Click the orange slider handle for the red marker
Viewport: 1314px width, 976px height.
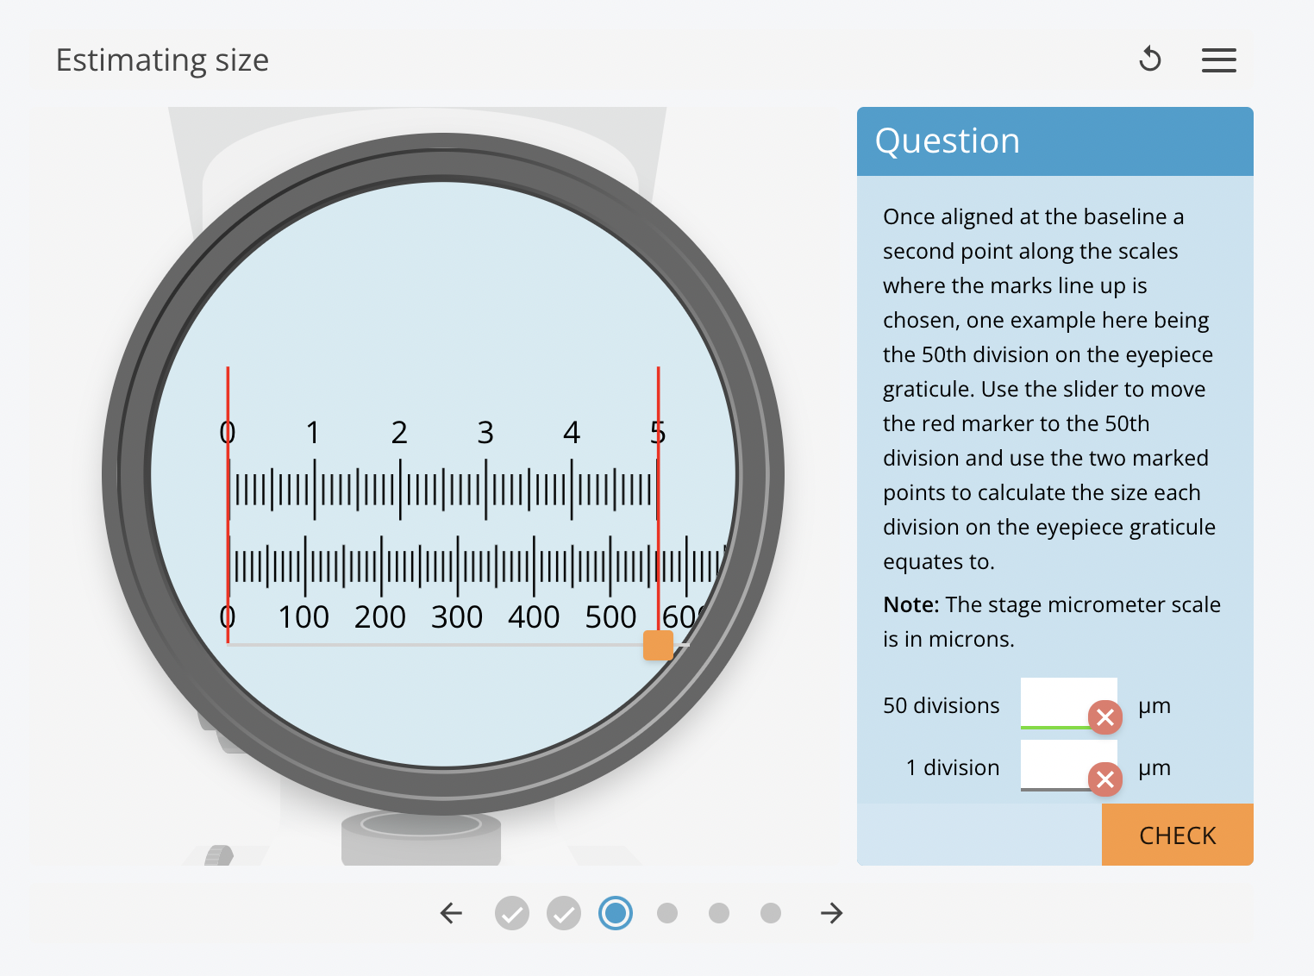(x=658, y=645)
